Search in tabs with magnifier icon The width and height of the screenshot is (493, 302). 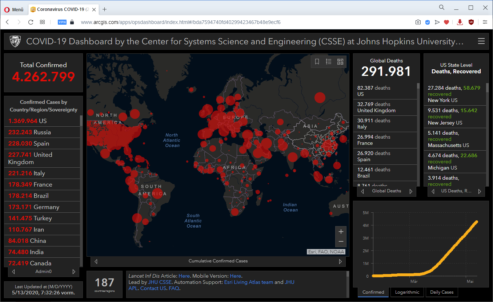[x=442, y=7]
